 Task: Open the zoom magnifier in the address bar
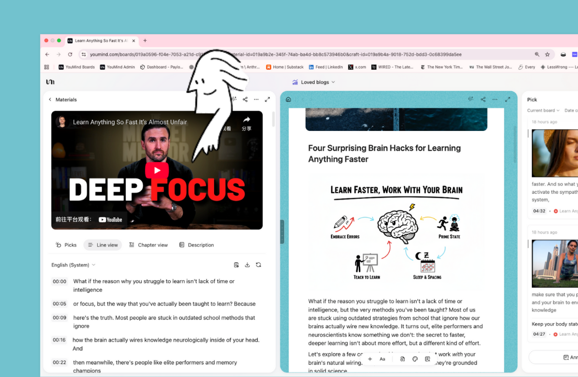point(537,54)
